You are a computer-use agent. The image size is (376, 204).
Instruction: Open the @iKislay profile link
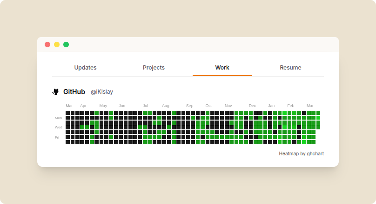(x=101, y=92)
